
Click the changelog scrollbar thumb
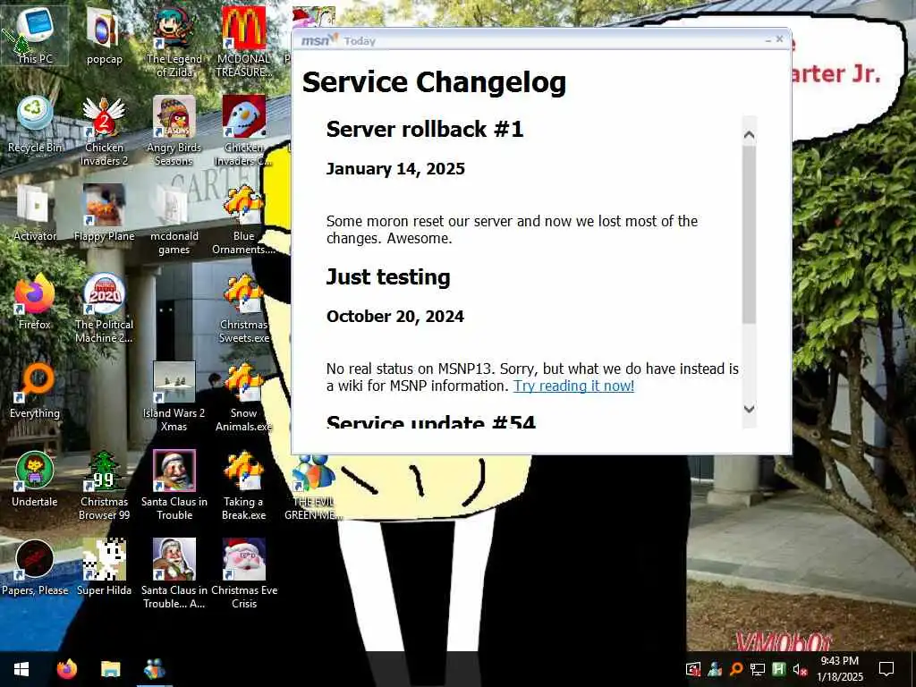pos(750,233)
